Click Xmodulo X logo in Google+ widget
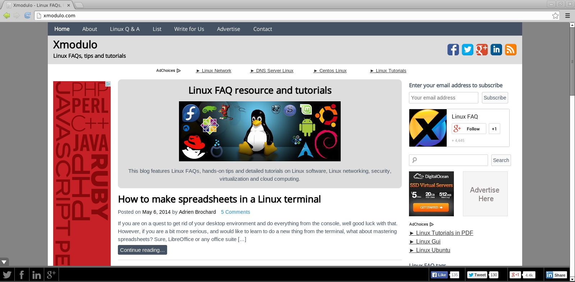Screen dimensions: 575x282 point(428,128)
